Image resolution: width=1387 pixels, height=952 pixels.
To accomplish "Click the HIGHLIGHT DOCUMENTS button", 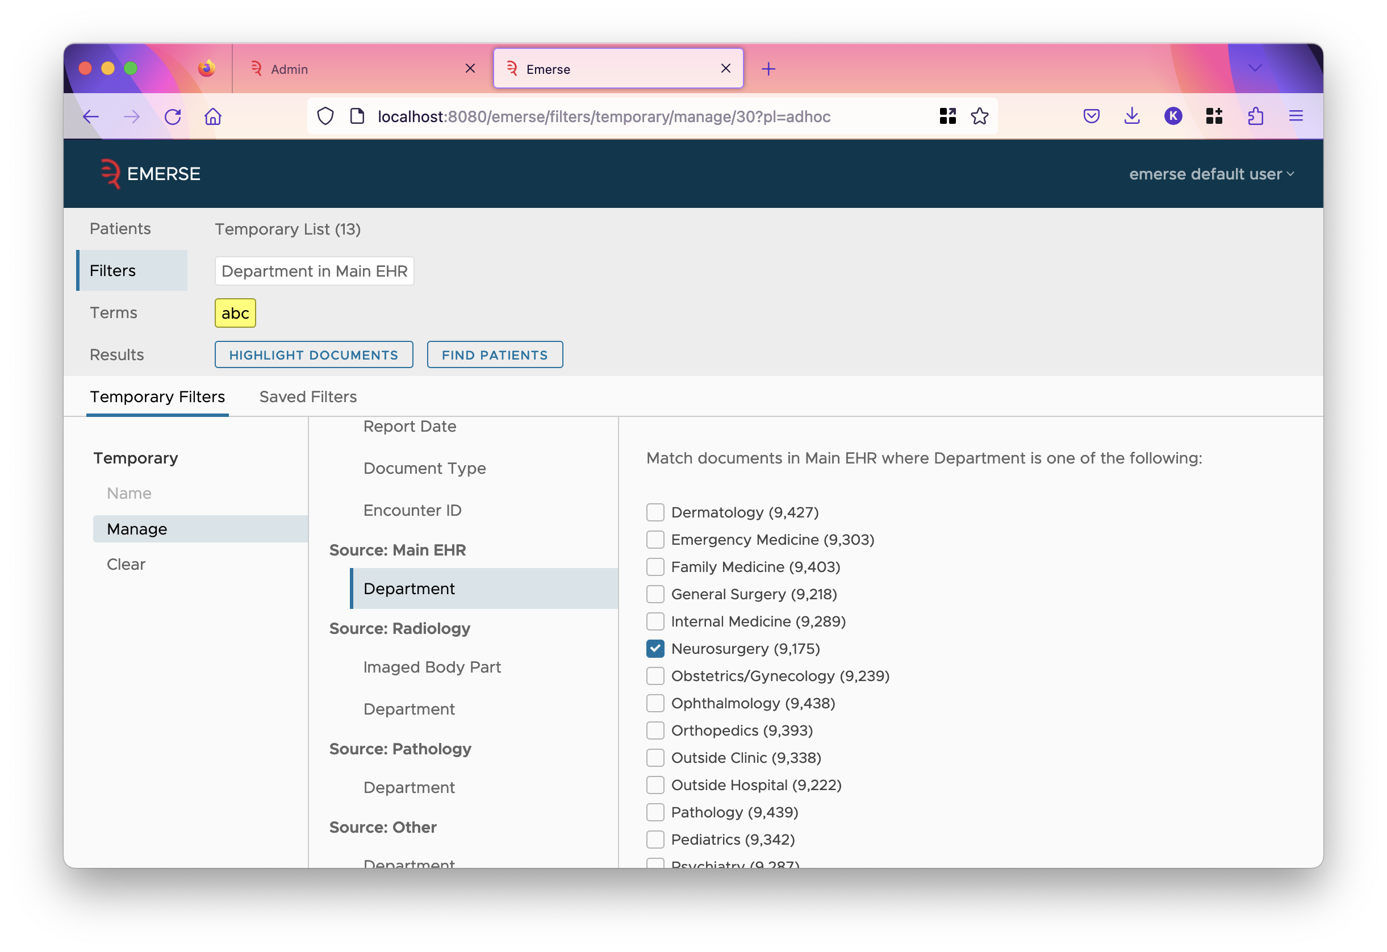I will [x=313, y=354].
